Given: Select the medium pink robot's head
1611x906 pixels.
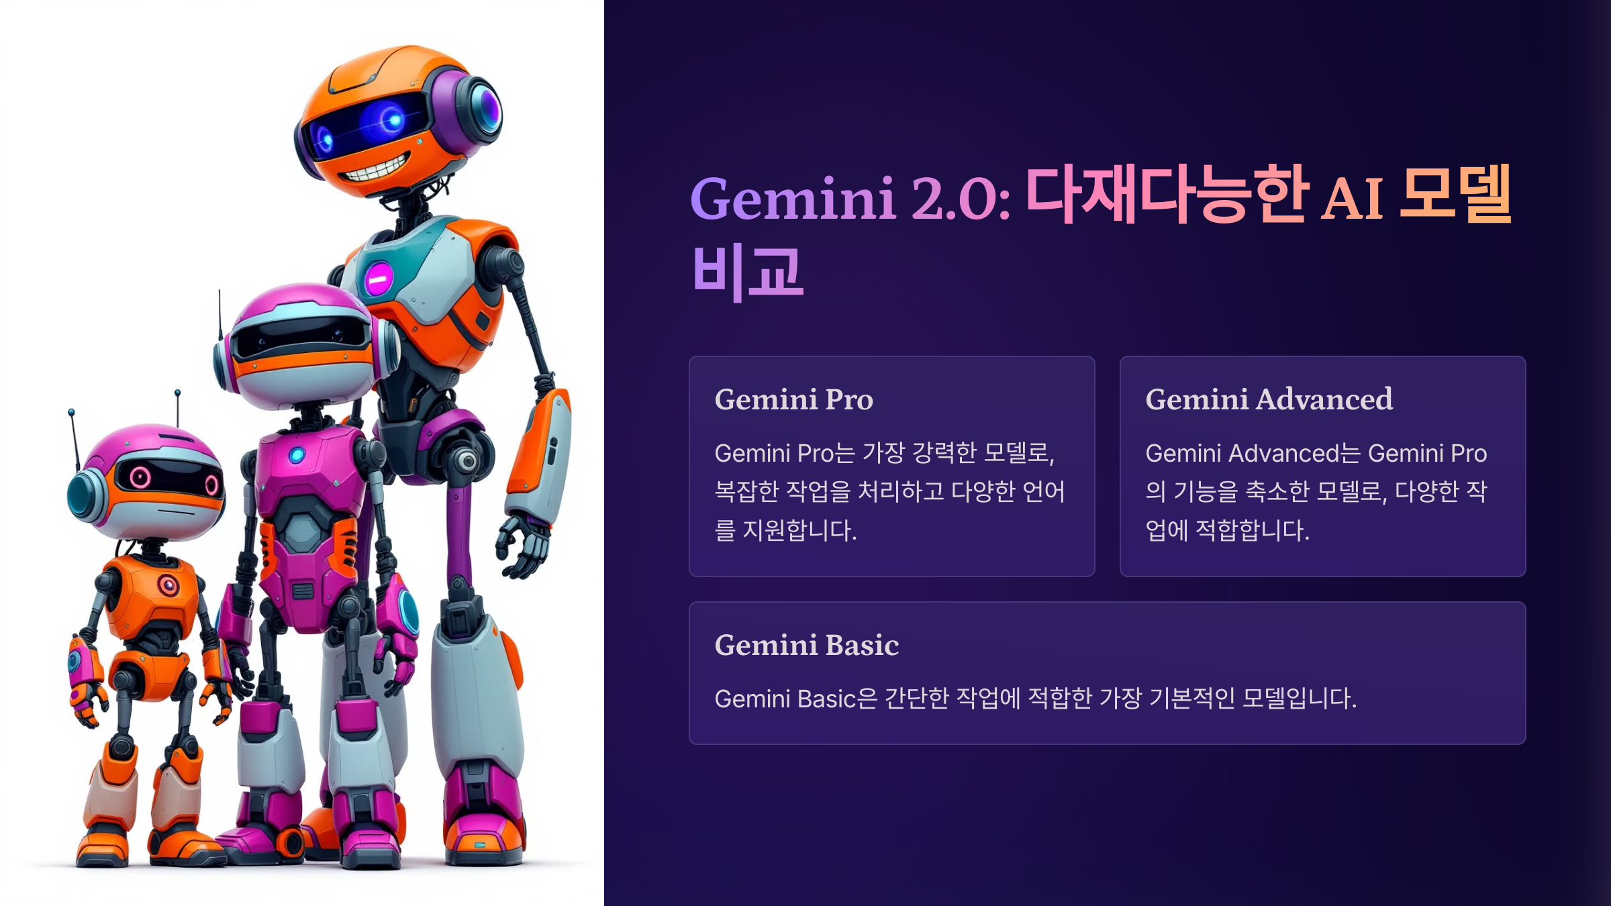Looking at the screenshot, I should [305, 346].
